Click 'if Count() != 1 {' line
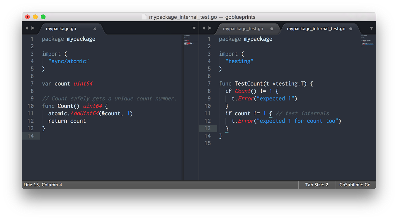This screenshot has height=220, width=398. 252,91
